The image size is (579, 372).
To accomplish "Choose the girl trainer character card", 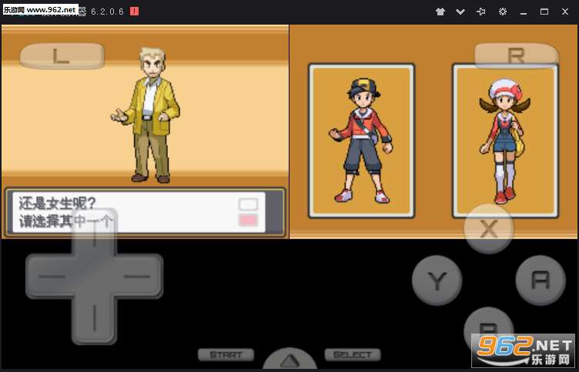I will pyautogui.click(x=504, y=140).
